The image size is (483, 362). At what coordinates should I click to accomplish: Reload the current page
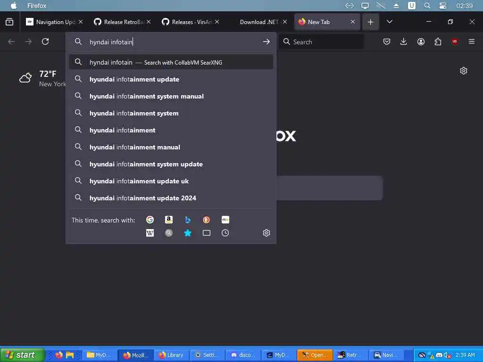point(45,41)
